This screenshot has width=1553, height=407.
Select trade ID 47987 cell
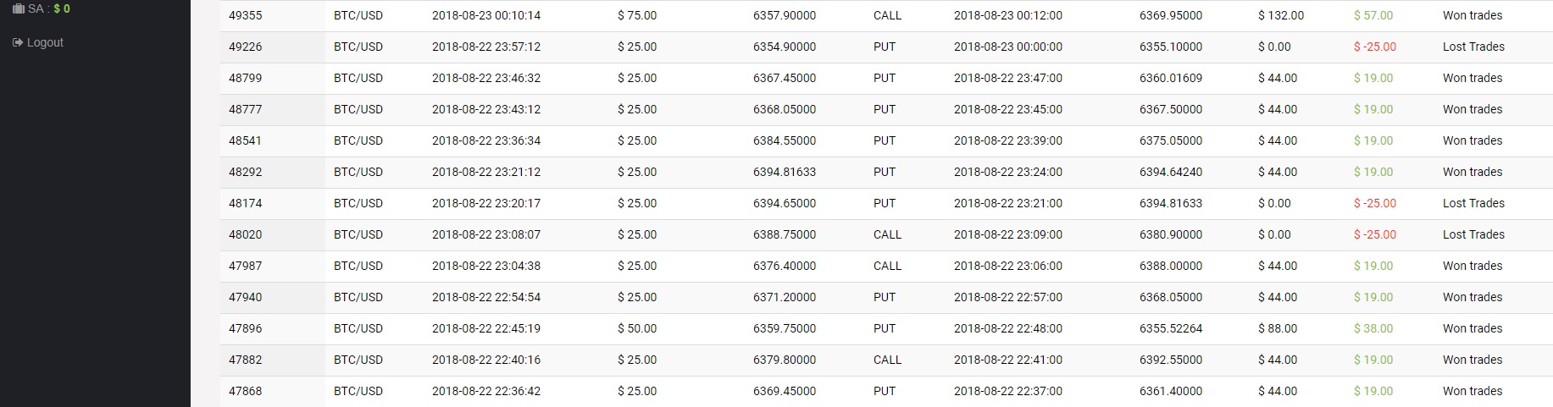[246, 266]
